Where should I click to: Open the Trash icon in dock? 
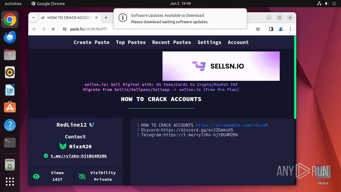[10, 165]
